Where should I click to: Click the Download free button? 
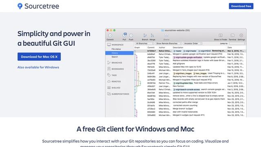[241, 6]
